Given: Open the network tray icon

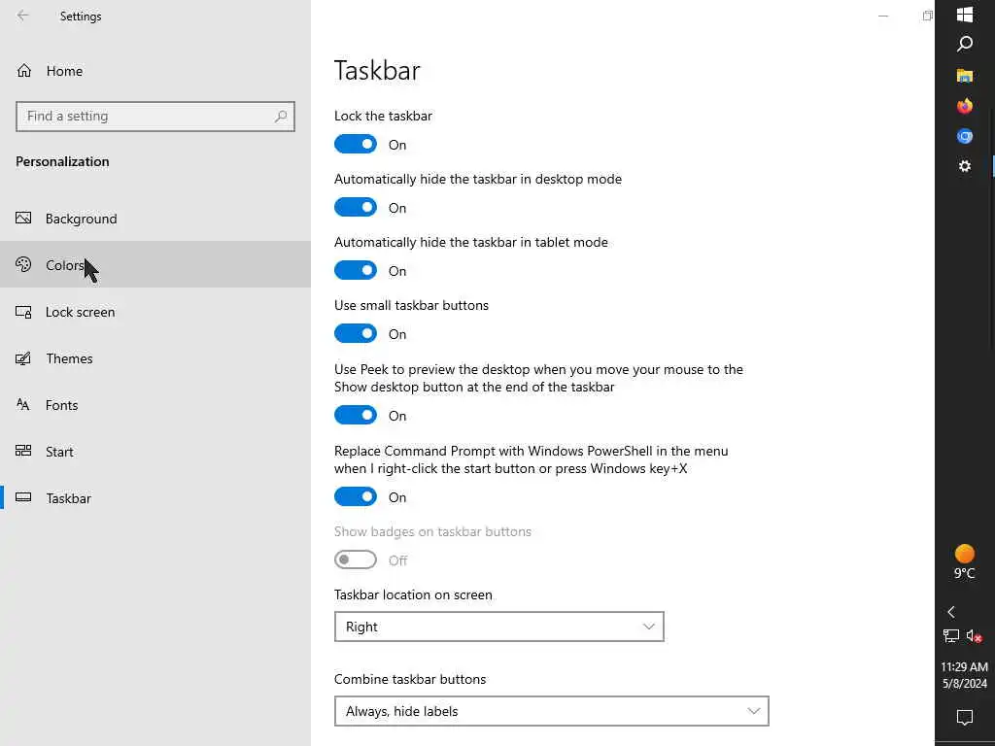Looking at the screenshot, I should point(951,637).
